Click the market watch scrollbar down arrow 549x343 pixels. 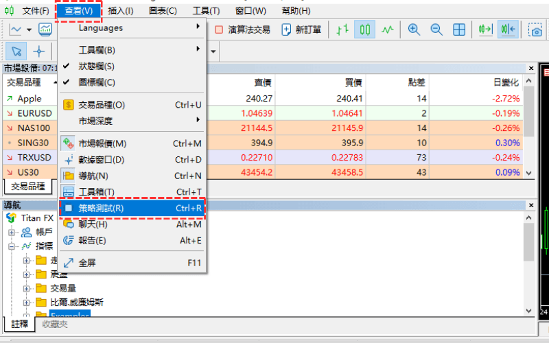click(528, 173)
